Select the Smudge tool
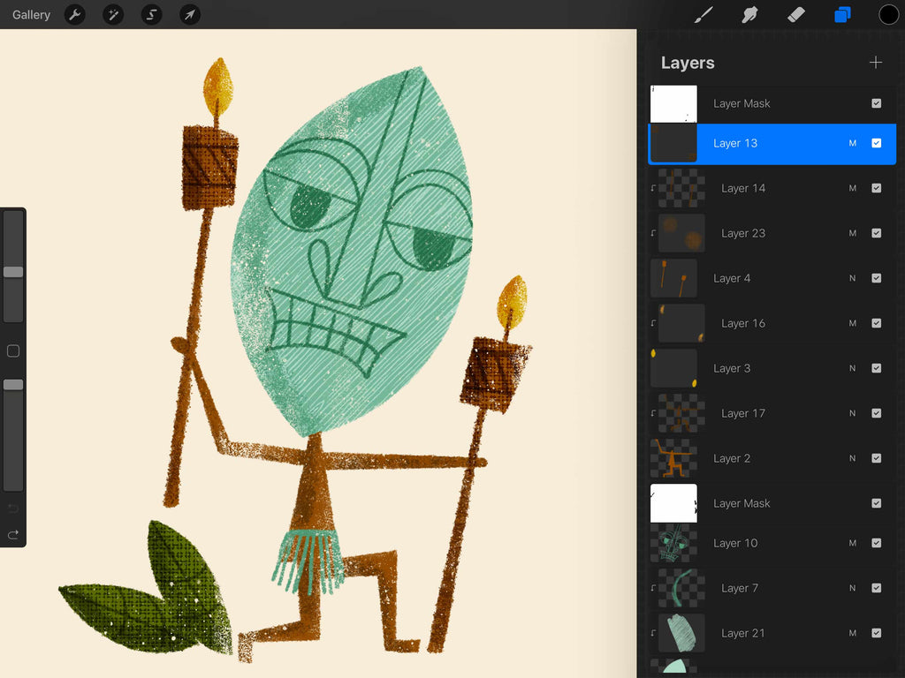905x678 pixels. click(x=749, y=14)
